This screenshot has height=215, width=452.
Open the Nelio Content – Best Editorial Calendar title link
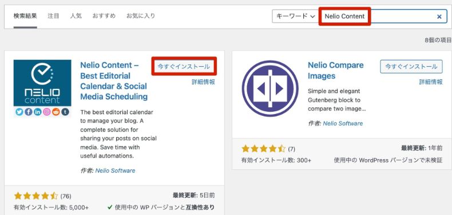tap(114, 81)
